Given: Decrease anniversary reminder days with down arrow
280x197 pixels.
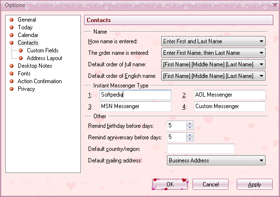Looking at the screenshot, I should click(190, 139).
